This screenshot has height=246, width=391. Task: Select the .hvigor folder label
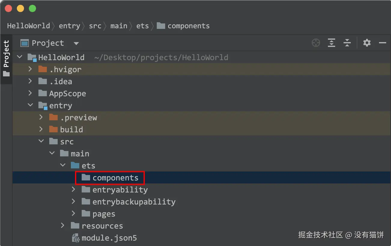click(x=65, y=69)
